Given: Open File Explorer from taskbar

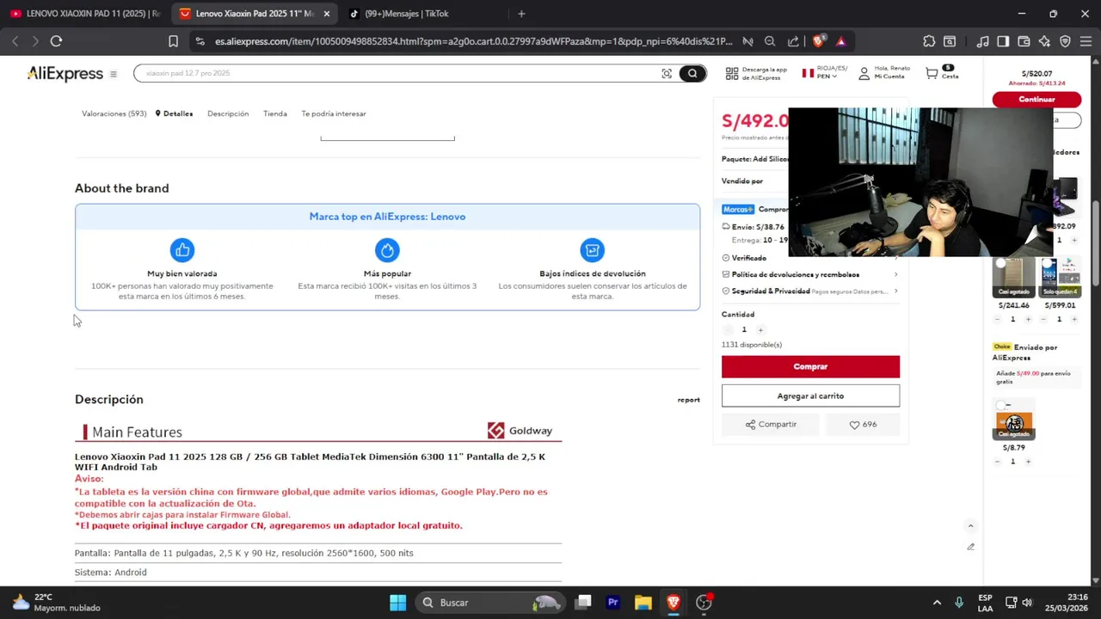Looking at the screenshot, I should pos(643,603).
